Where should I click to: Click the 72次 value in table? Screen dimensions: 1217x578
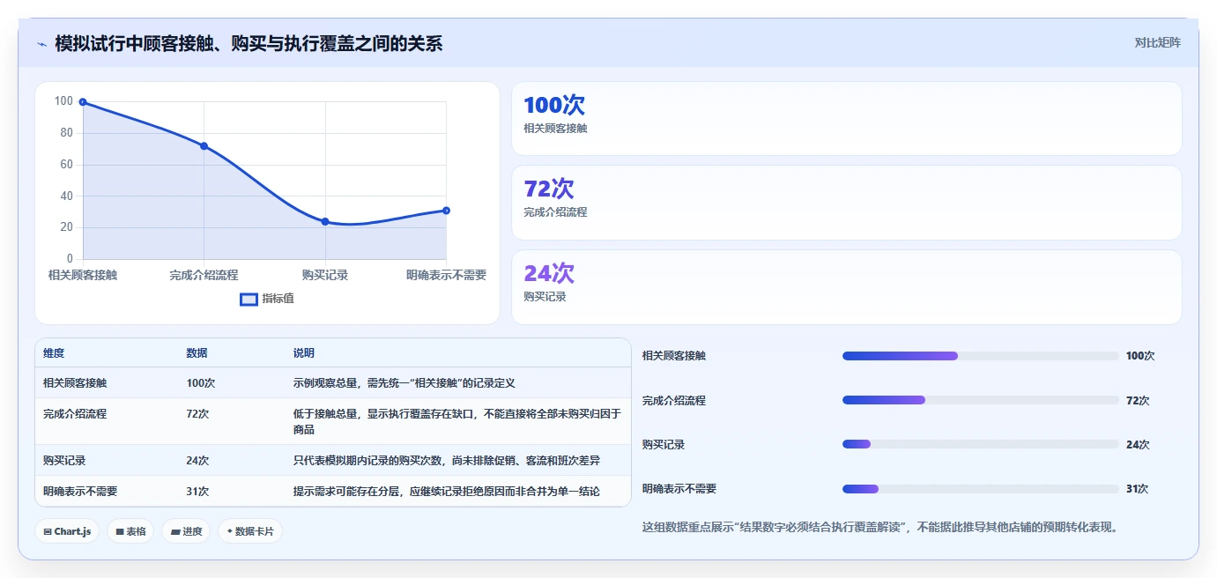197,413
